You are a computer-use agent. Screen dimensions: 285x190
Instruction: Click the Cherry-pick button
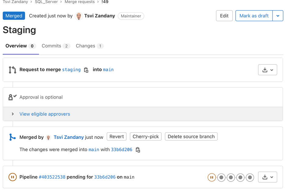(x=146, y=137)
